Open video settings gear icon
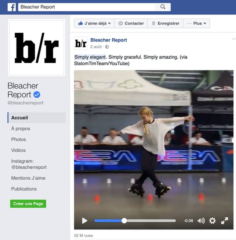 (x=212, y=221)
